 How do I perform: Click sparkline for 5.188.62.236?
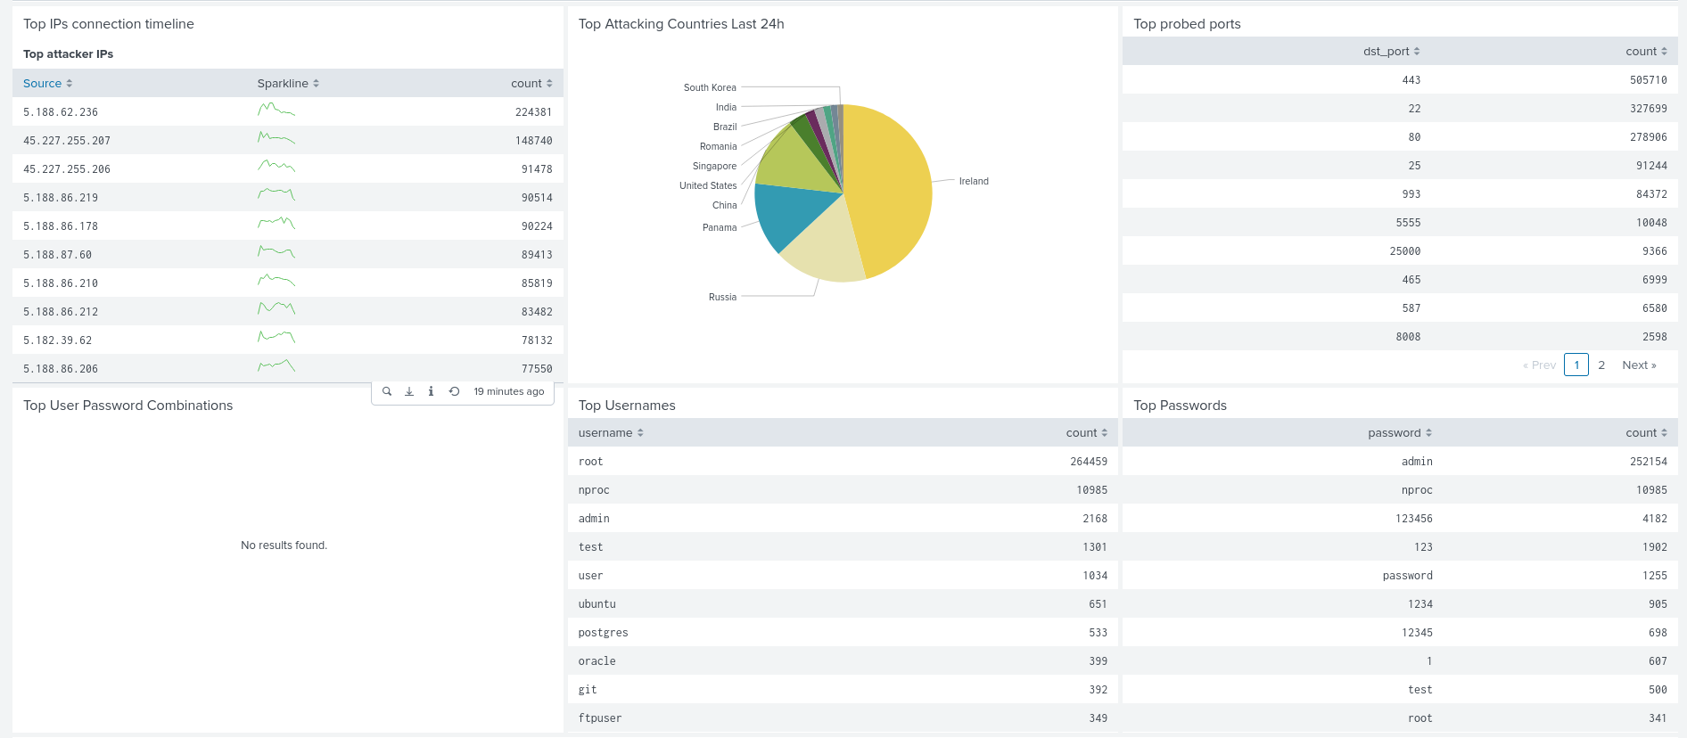(276, 111)
